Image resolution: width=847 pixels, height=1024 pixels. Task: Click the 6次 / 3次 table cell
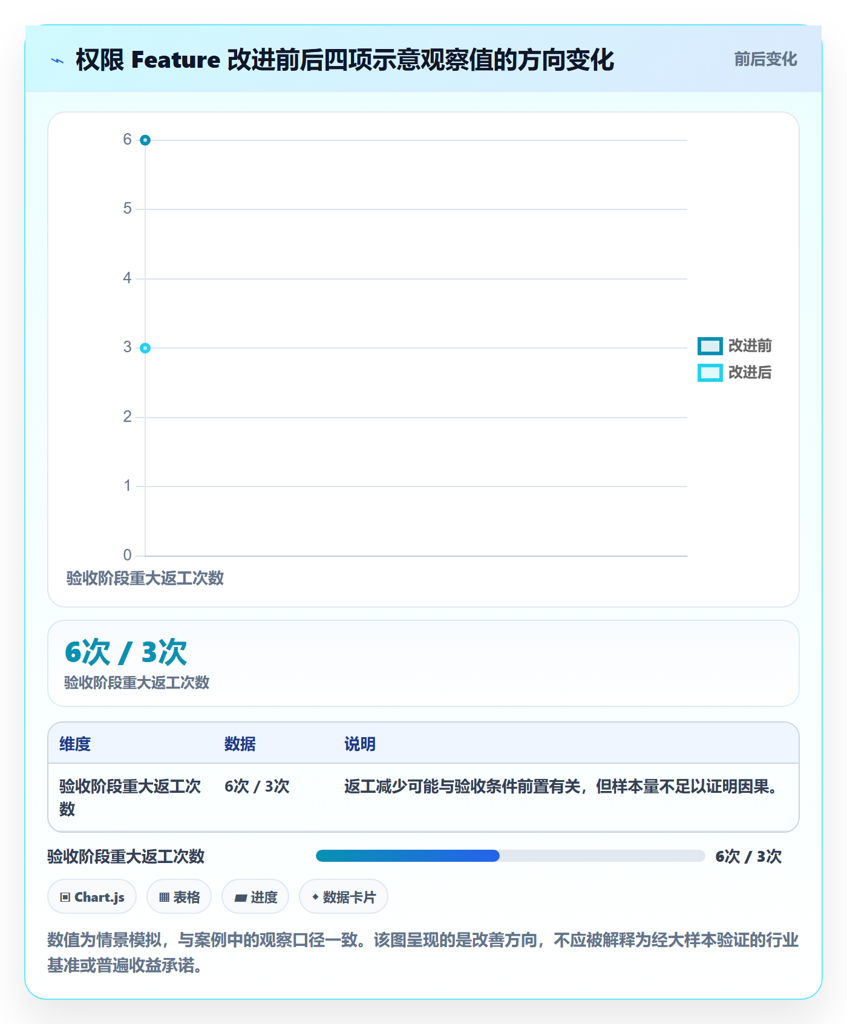pyautogui.click(x=257, y=786)
